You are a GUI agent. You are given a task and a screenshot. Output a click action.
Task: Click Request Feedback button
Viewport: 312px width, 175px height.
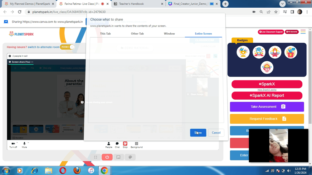pyautogui.click(x=267, y=119)
